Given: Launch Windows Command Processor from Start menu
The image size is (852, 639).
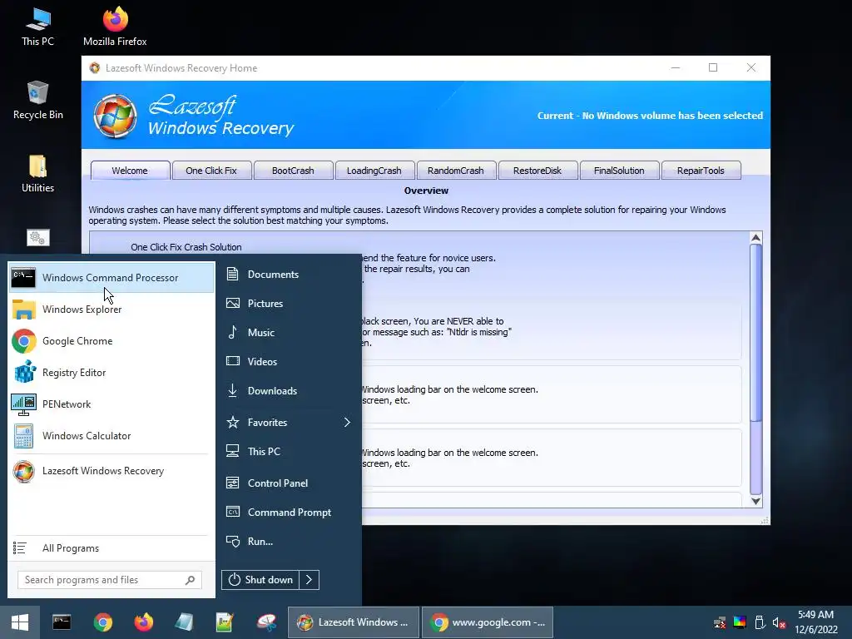Looking at the screenshot, I should tap(111, 278).
